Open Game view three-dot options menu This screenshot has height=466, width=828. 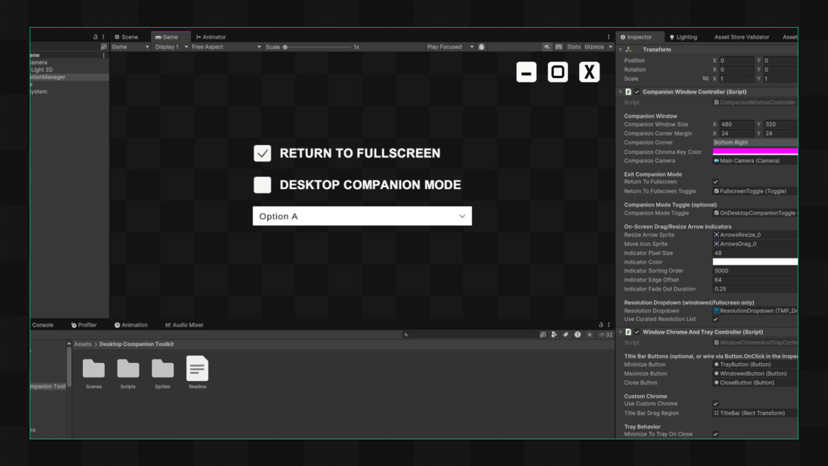(609, 37)
